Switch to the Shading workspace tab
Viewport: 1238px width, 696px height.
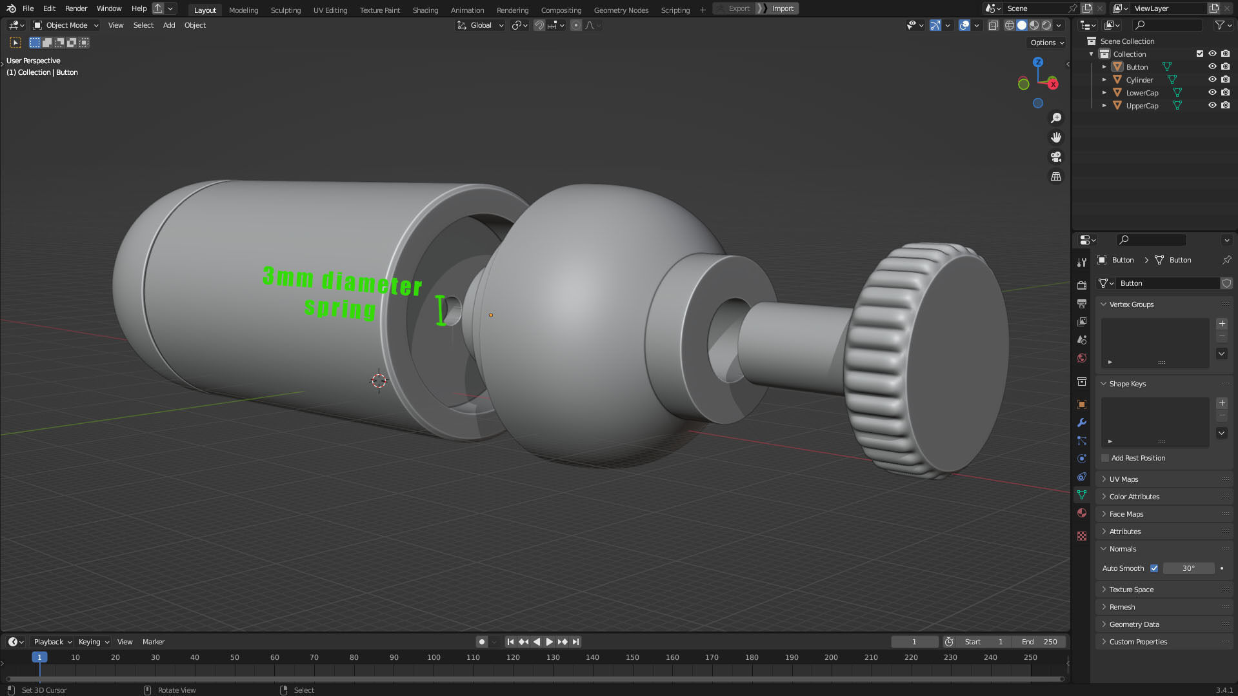point(425,10)
